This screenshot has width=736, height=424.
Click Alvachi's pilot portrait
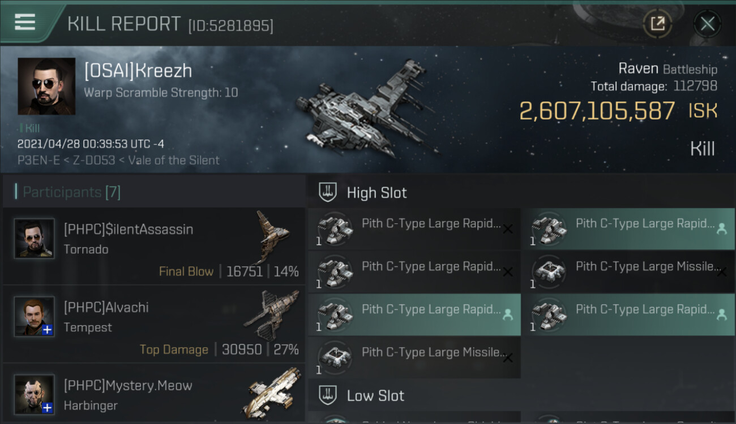click(35, 317)
